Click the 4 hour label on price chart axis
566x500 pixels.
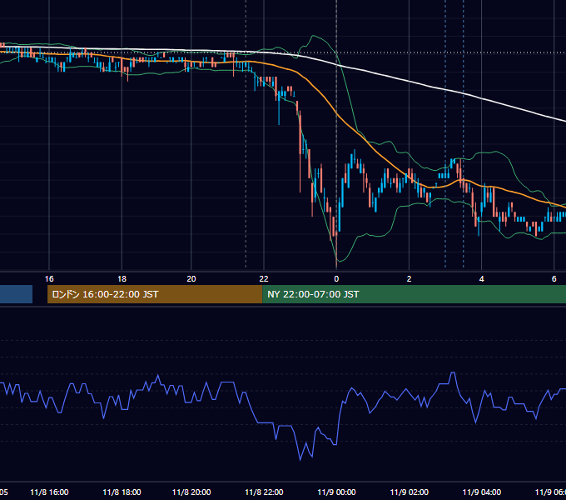pos(482,279)
